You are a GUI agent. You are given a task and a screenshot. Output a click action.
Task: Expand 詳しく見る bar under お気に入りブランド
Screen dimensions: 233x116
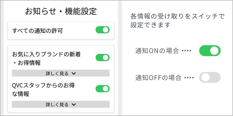point(61,73)
